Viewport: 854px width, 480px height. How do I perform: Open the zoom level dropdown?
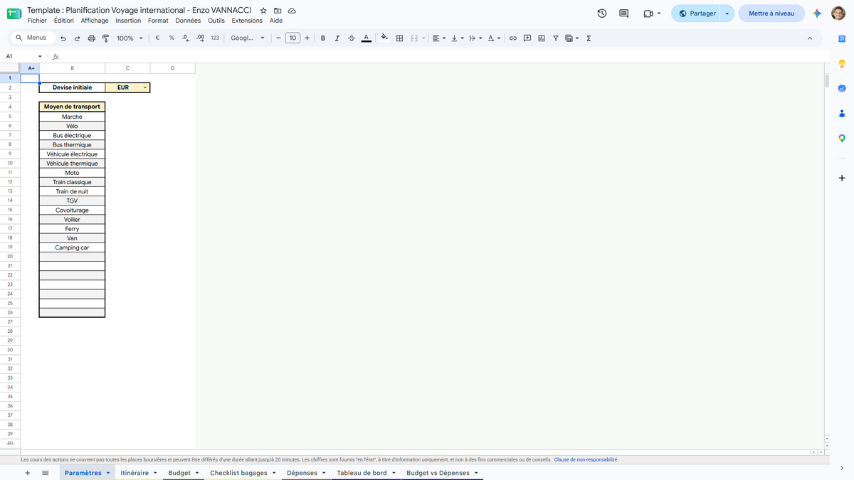tap(130, 38)
